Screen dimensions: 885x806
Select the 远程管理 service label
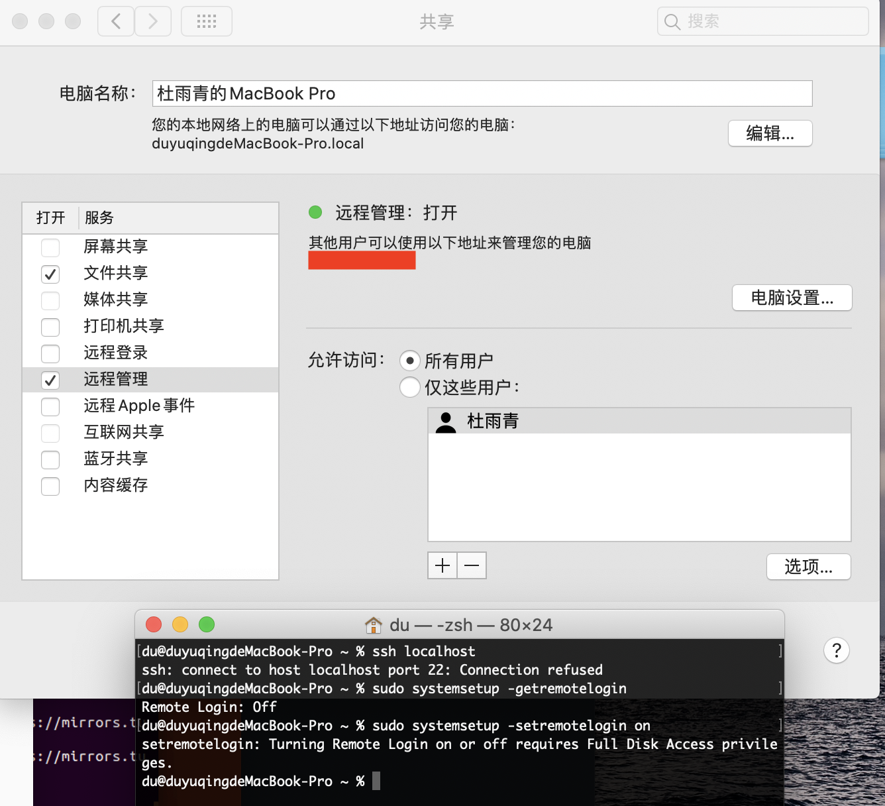[x=116, y=379]
